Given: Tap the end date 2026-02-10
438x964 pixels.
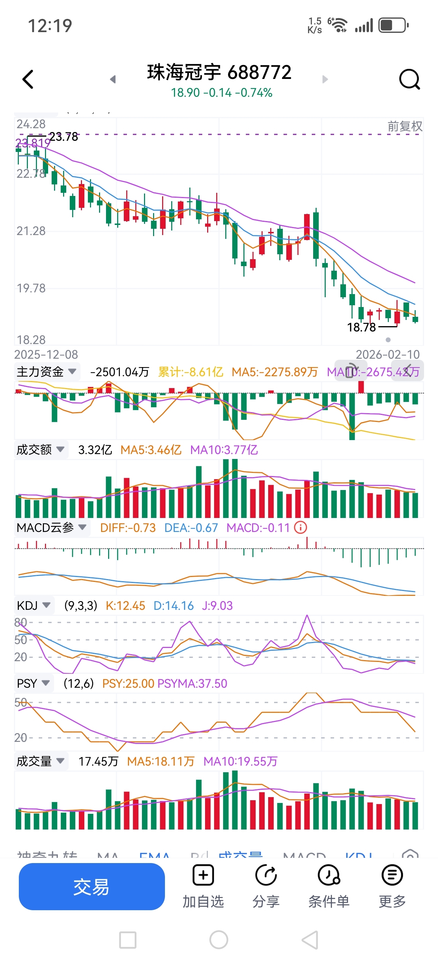Looking at the screenshot, I should [387, 355].
